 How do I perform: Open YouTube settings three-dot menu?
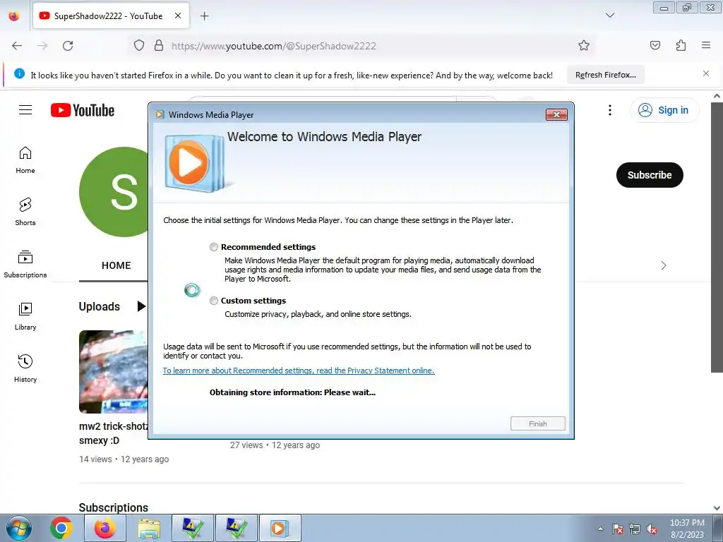pos(609,110)
